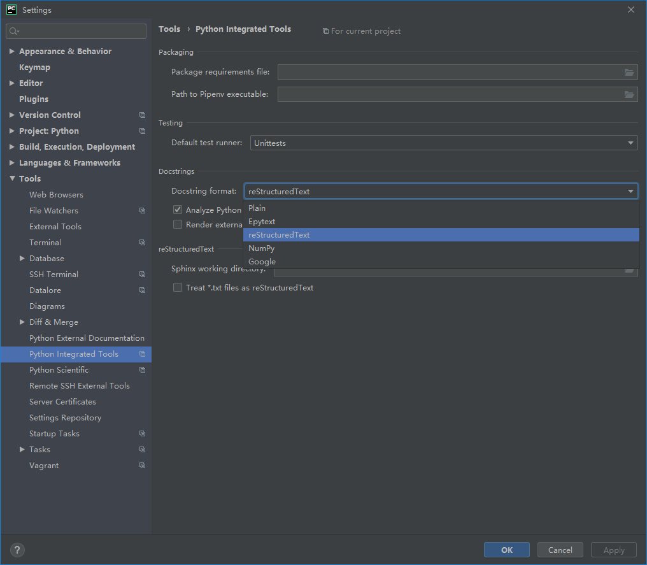Open Server Certificates settings
The width and height of the screenshot is (647, 565).
62,401
